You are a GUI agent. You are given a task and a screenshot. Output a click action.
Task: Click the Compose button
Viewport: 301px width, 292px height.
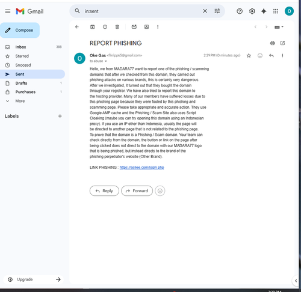[20, 30]
